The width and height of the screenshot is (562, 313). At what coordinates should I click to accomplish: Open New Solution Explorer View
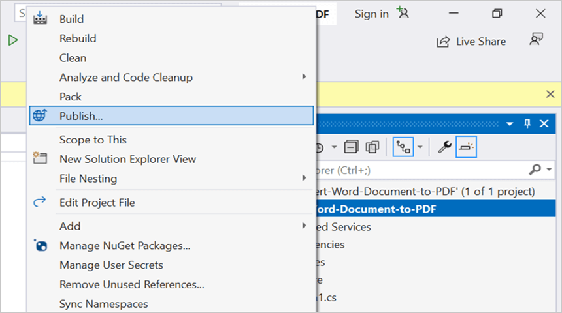[171, 159]
